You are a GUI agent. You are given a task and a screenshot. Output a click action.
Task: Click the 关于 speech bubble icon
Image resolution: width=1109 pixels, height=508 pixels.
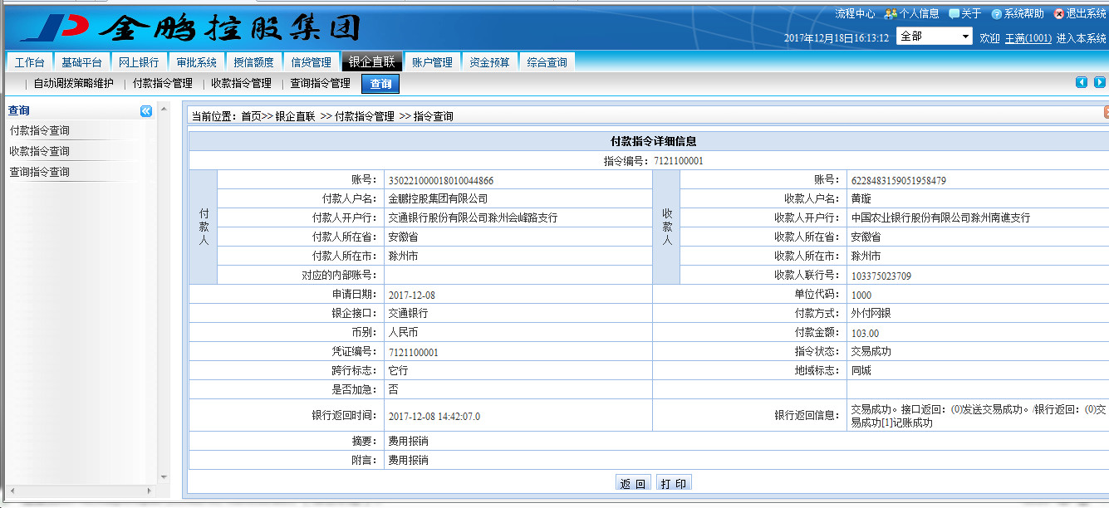point(954,14)
